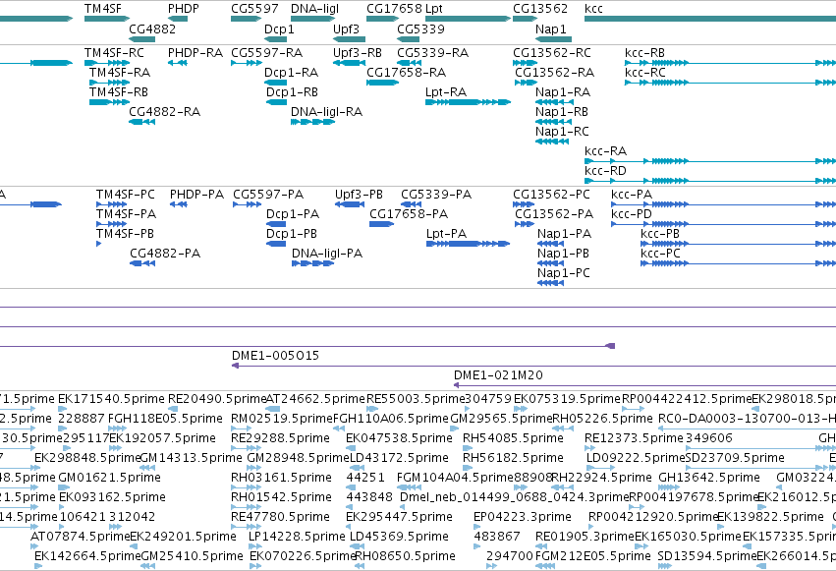This screenshot has width=836, height=571.
Task: Select the RE12373.5prime EST label
Action: pos(634,438)
